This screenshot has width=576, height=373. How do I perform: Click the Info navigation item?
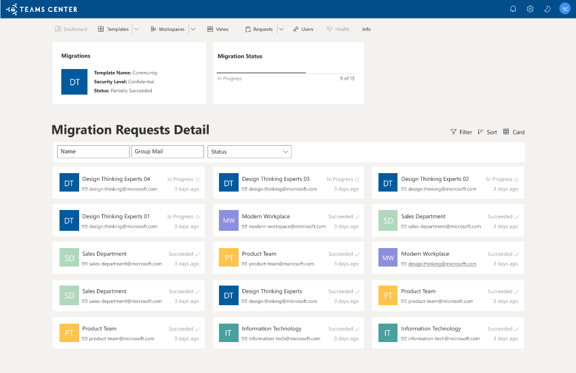coord(366,29)
